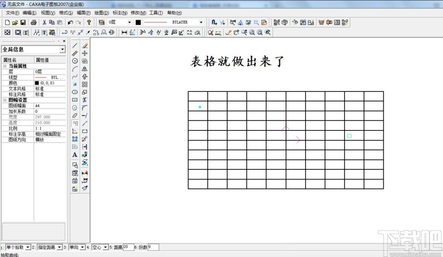Select the 图纸幅面 A4 value cell
The width and height of the screenshot is (443, 257).
click(x=50, y=106)
